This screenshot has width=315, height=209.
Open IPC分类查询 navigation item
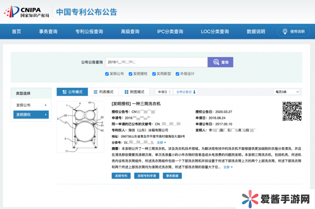170,31
